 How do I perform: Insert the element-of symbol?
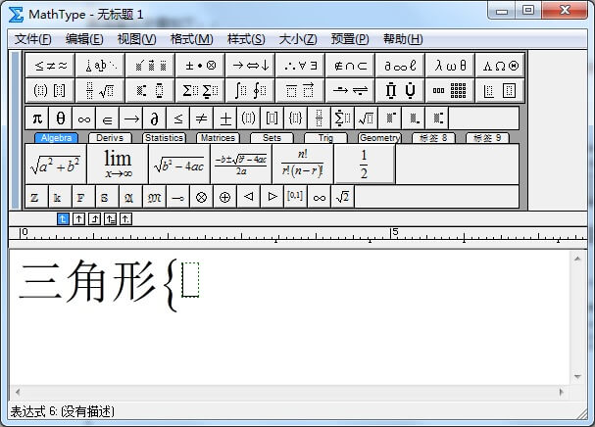point(108,119)
